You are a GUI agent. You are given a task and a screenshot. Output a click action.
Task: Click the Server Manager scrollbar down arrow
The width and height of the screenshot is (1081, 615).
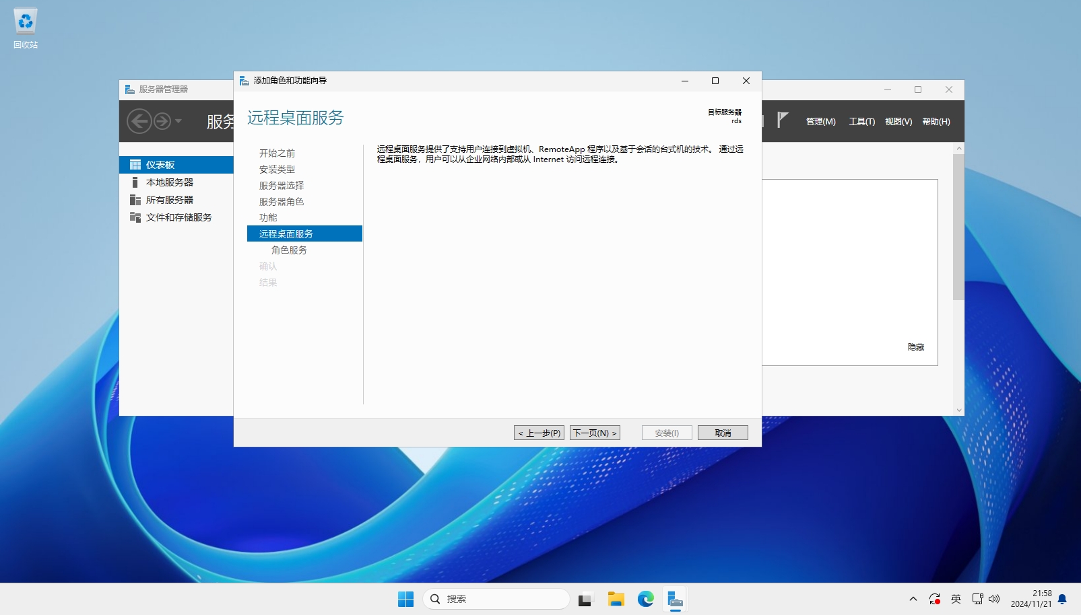tap(958, 410)
